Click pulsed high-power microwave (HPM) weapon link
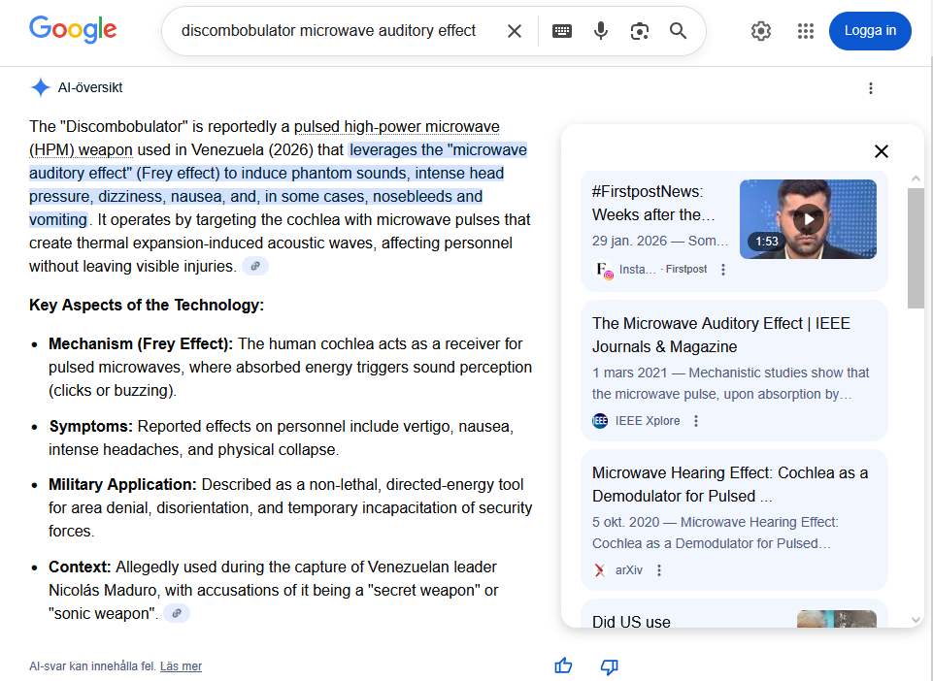The width and height of the screenshot is (933, 681). (264, 138)
